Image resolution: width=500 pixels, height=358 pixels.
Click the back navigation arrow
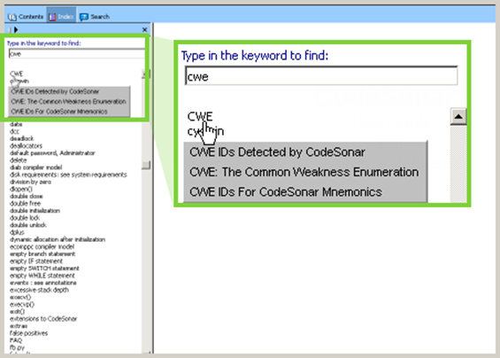pos(9,30)
